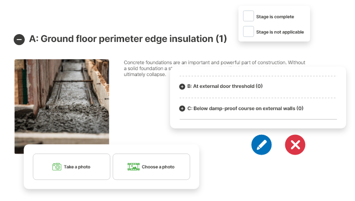Expand section C using its plus icon

[182, 109]
